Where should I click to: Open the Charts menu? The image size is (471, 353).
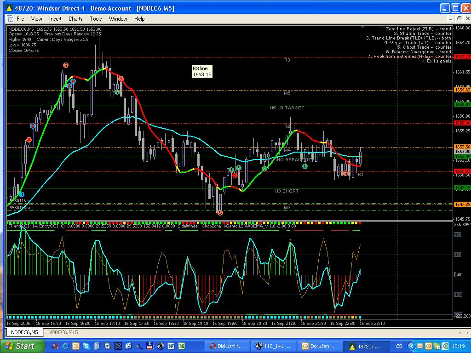pyautogui.click(x=75, y=19)
